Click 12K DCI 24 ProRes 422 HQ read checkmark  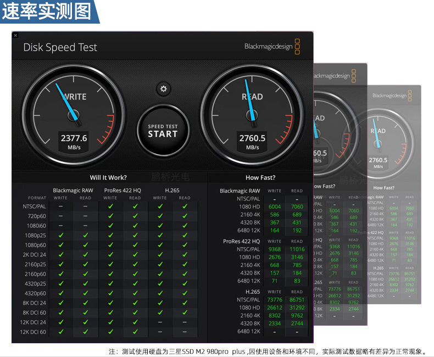(x=135, y=322)
